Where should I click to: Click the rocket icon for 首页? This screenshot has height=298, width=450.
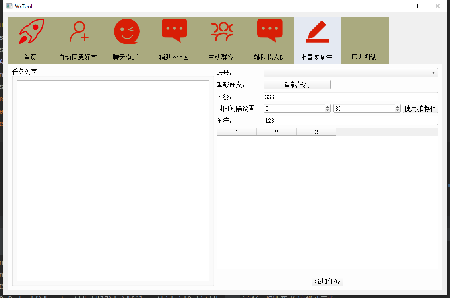click(x=31, y=32)
